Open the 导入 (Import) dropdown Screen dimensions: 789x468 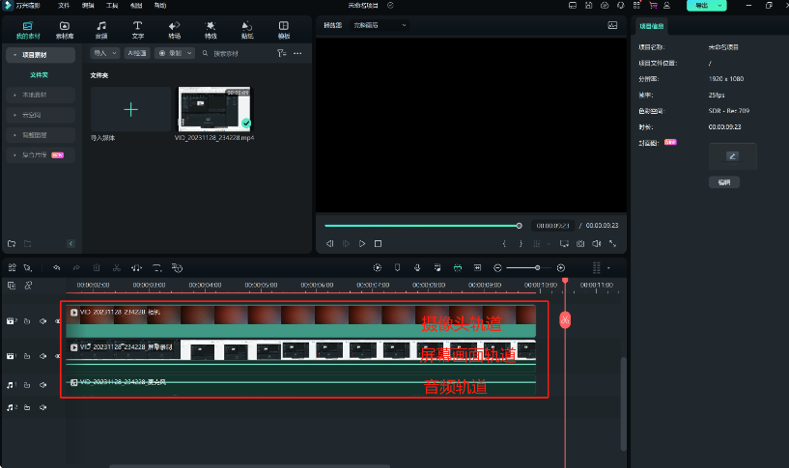[104, 53]
